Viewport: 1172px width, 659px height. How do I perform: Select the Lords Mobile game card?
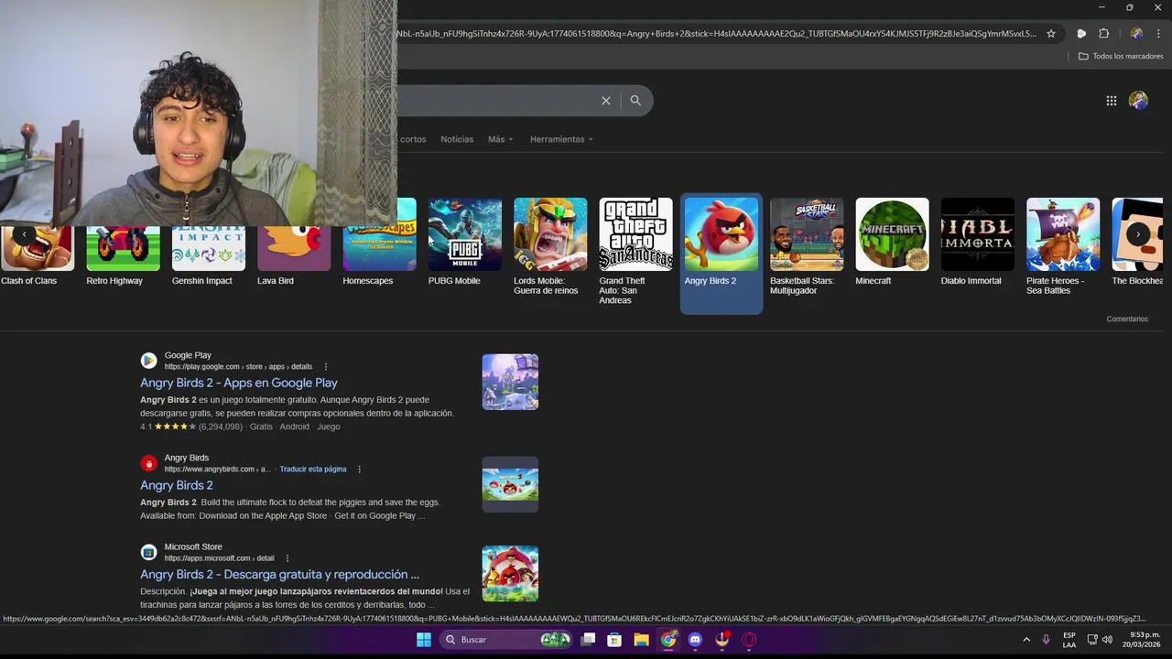pyautogui.click(x=550, y=247)
